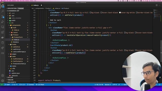Viewport: 162px width, 91px height.
Task: Open the Extensions view
Action: coord(3,32)
